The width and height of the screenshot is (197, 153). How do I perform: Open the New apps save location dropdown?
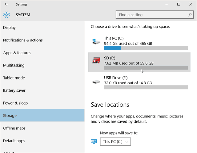pyautogui.click(x=115, y=142)
